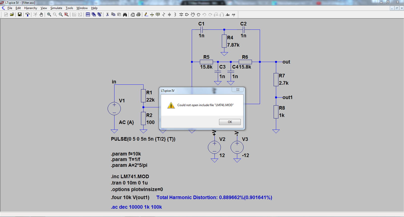Select the Place Capacitor tool
The width and height of the screenshot is (404, 217).
coord(169,15)
